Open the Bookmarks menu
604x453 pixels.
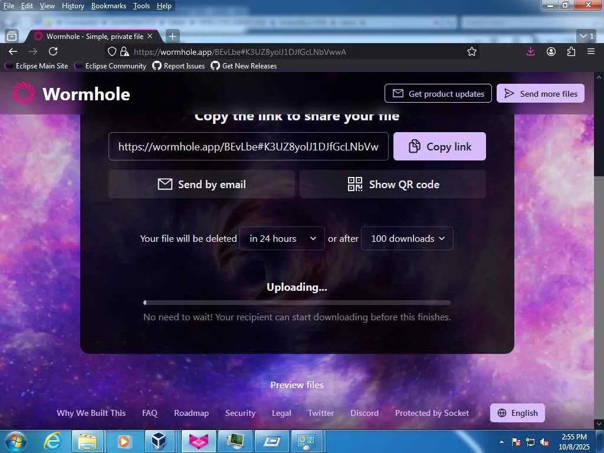pyautogui.click(x=109, y=6)
